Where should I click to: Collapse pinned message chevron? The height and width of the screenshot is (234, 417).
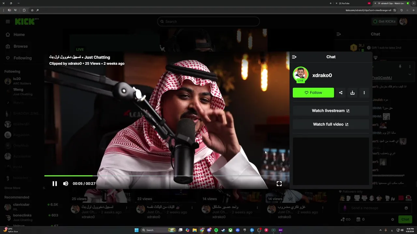[410, 74]
